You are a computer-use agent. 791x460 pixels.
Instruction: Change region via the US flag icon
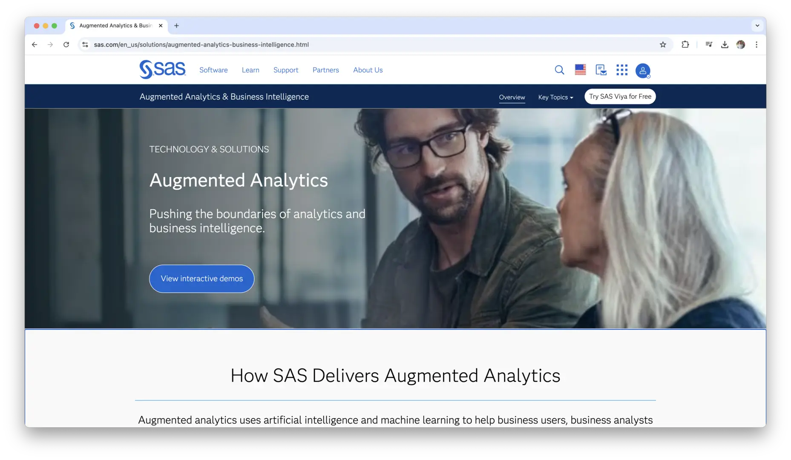click(580, 70)
